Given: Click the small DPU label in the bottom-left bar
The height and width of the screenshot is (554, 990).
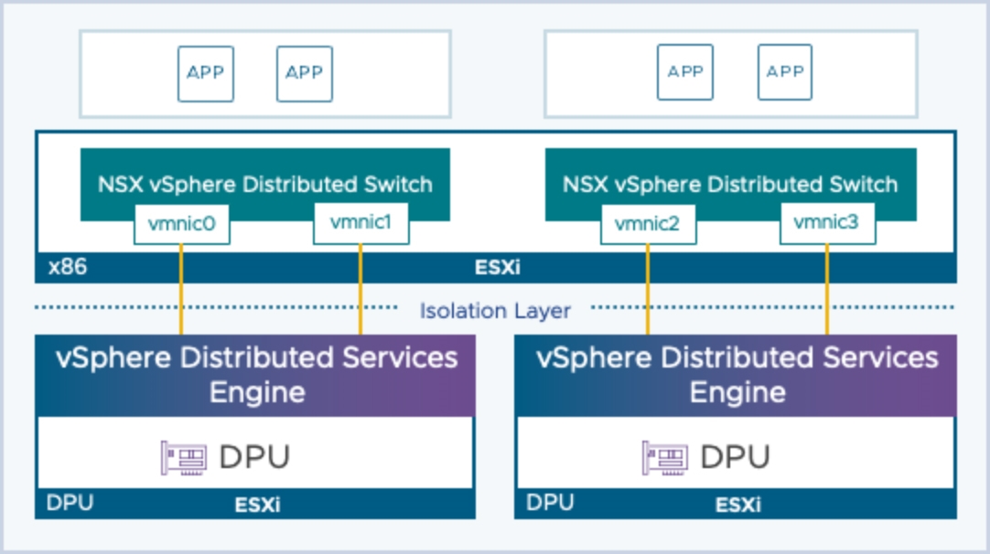Looking at the screenshot, I should [70, 503].
